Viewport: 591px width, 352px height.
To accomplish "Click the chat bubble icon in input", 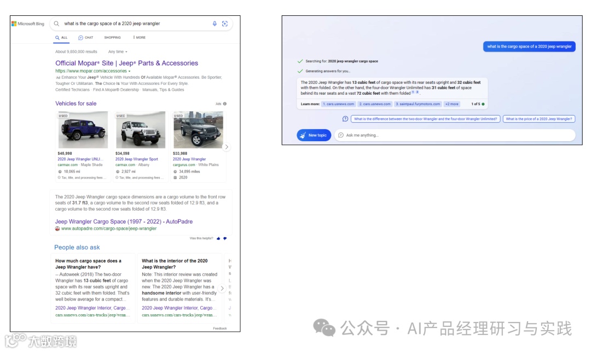I will pos(341,135).
